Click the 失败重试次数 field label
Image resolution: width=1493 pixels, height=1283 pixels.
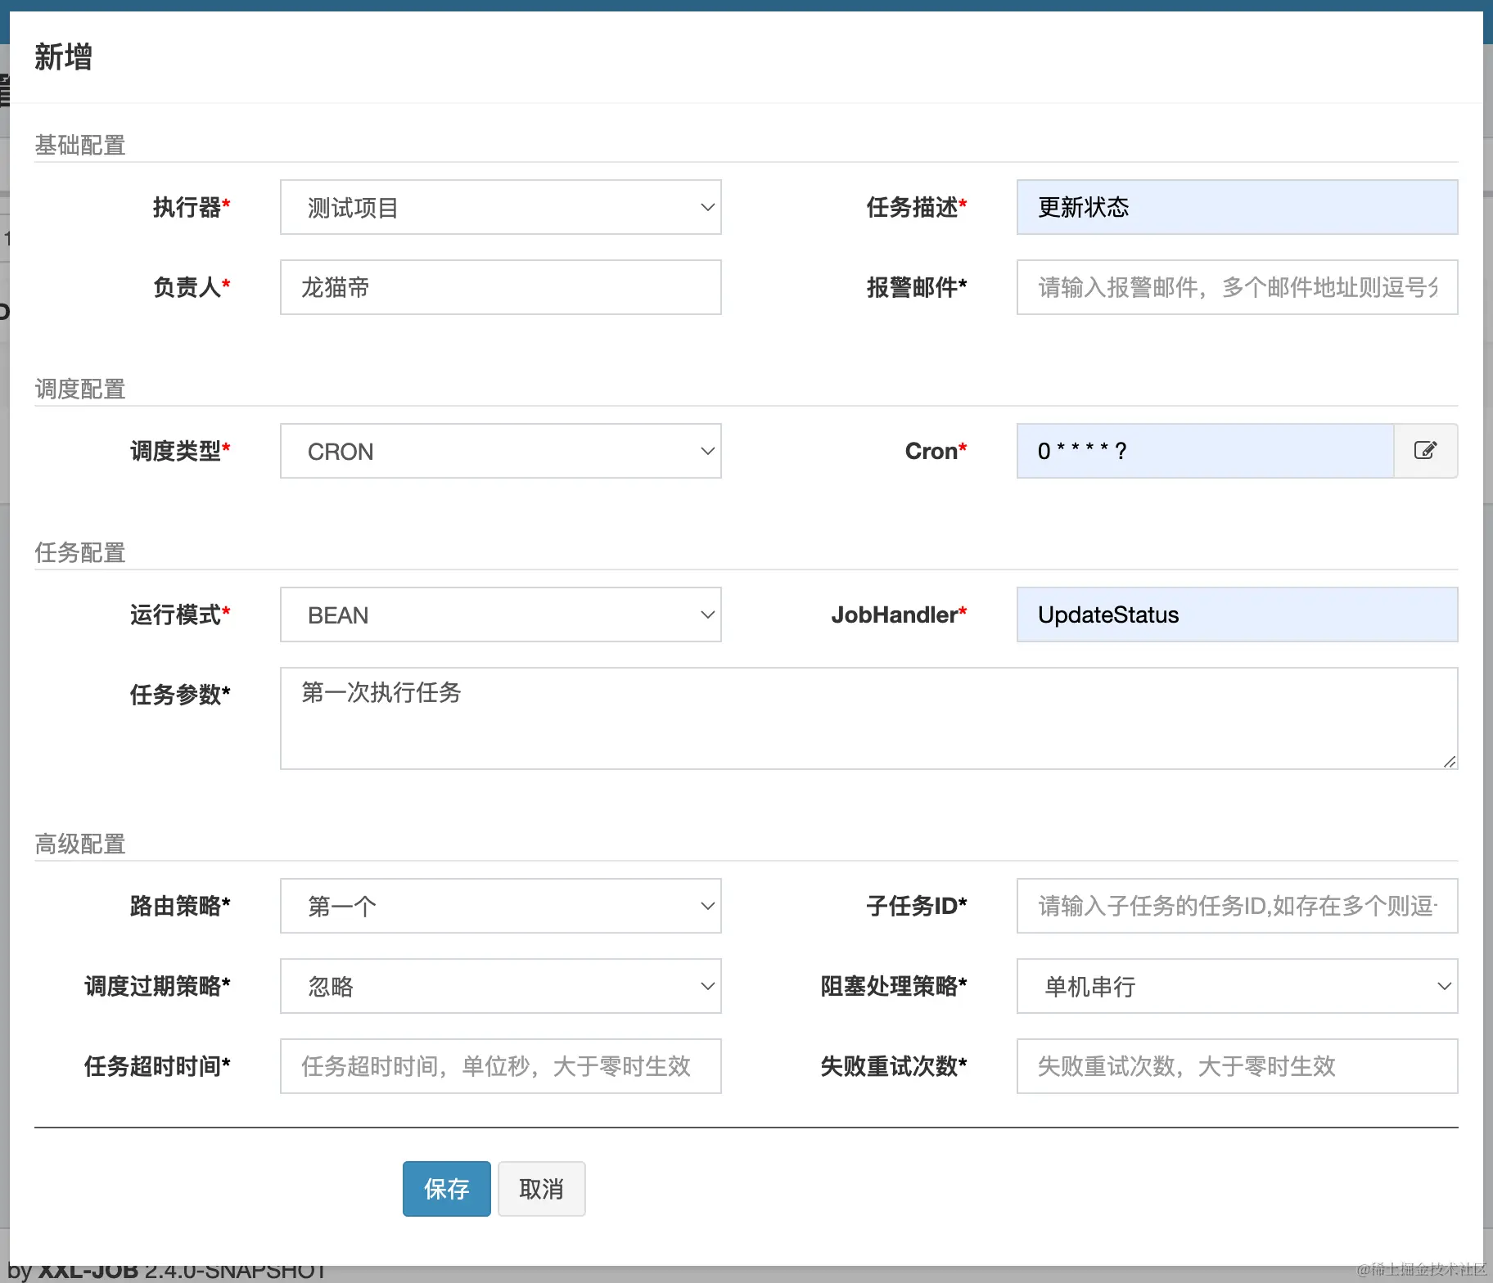point(894,1066)
